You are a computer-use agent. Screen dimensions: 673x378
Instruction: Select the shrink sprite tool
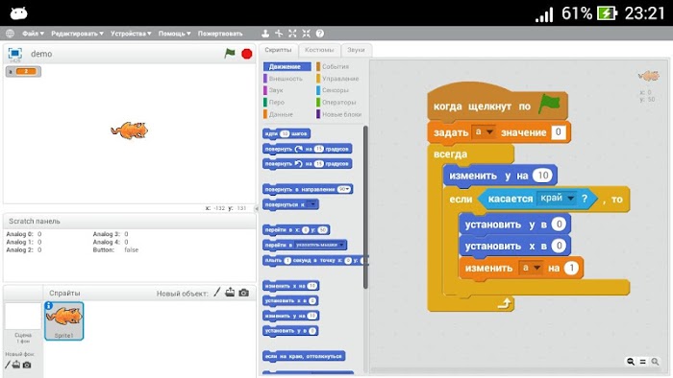click(x=306, y=34)
